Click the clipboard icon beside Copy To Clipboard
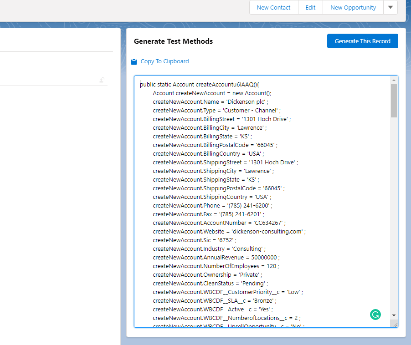 coord(134,61)
